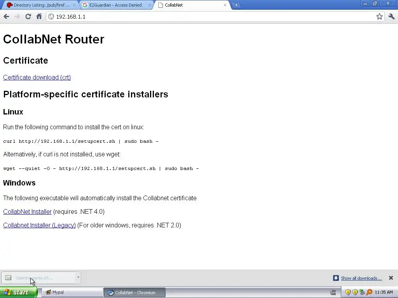Download the CollabNet Installer
398x298 pixels.
pos(28,211)
